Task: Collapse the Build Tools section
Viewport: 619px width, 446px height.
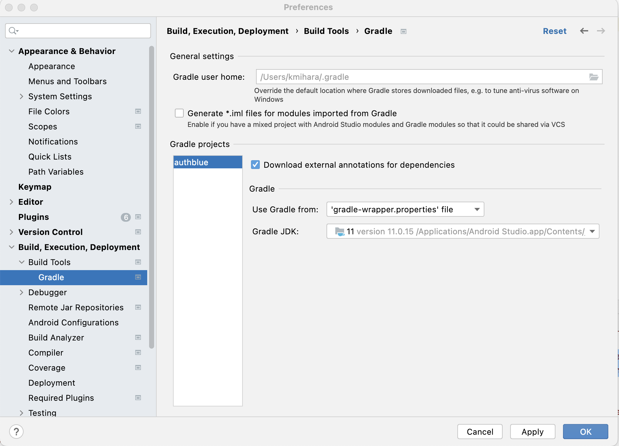Action: pyautogui.click(x=21, y=262)
